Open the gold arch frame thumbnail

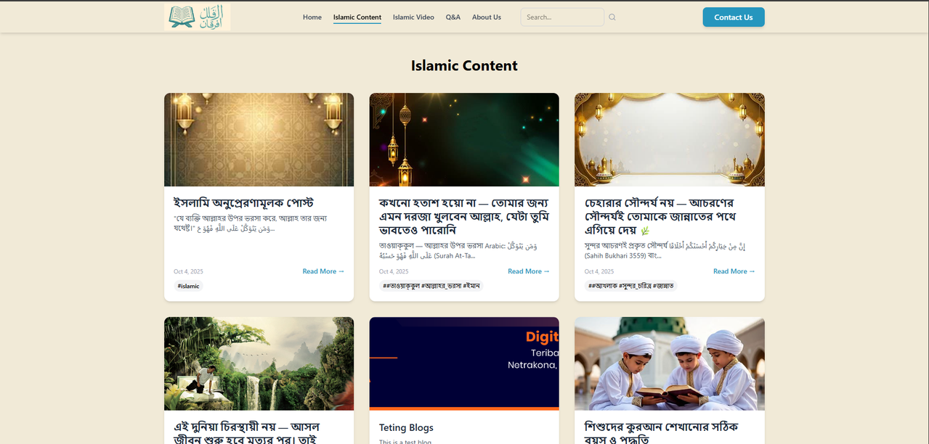[670, 140]
